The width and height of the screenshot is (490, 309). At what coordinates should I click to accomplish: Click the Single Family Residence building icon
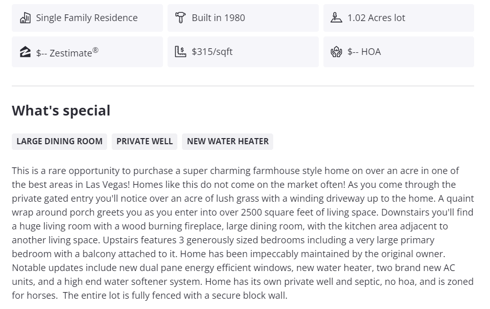point(25,18)
